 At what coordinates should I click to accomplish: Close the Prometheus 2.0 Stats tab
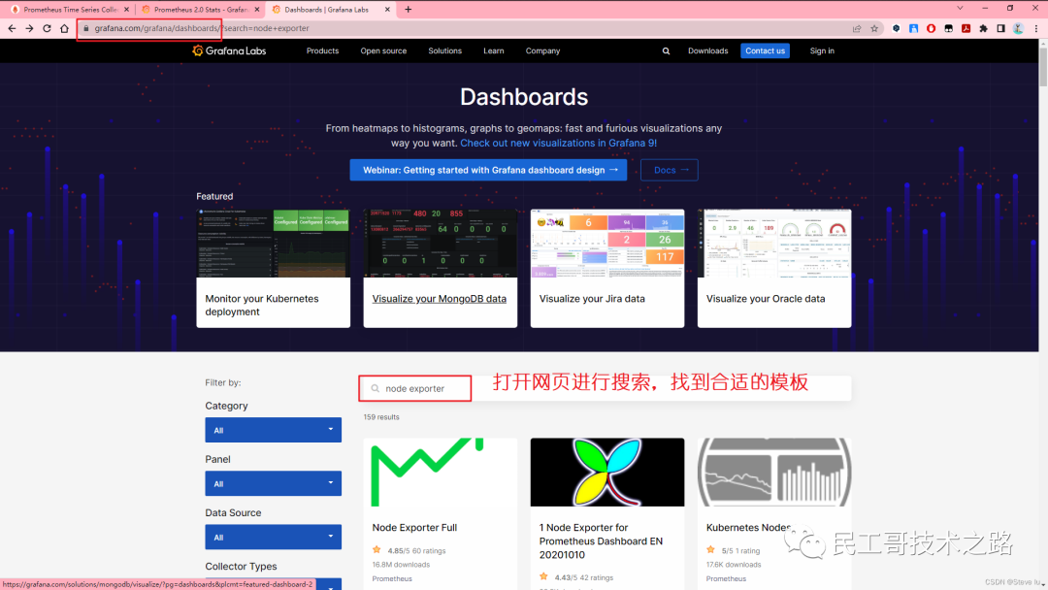tap(256, 10)
